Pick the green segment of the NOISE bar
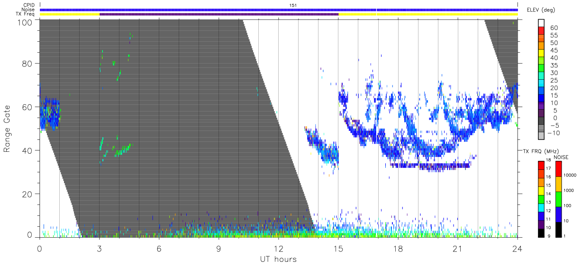The image size is (582, 269). point(558,199)
